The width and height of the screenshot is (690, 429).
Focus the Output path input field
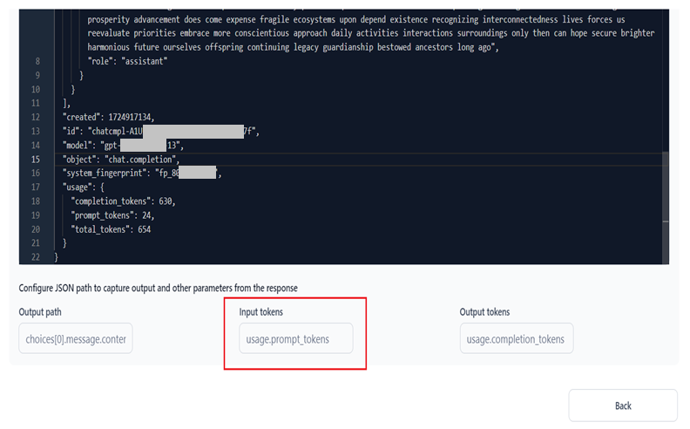point(76,338)
